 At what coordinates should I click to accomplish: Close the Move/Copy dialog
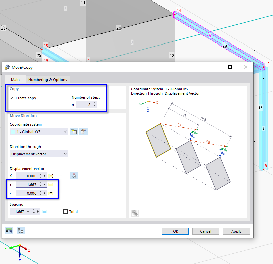click(x=246, y=67)
